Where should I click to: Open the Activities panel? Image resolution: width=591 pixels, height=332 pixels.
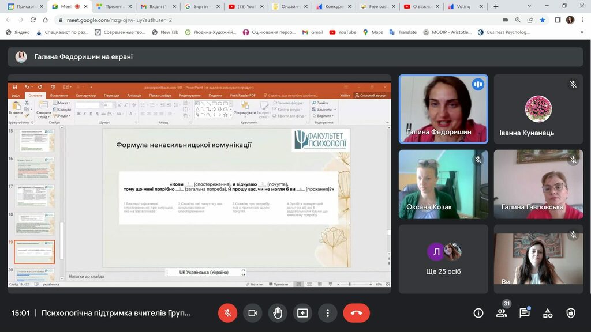(548, 313)
